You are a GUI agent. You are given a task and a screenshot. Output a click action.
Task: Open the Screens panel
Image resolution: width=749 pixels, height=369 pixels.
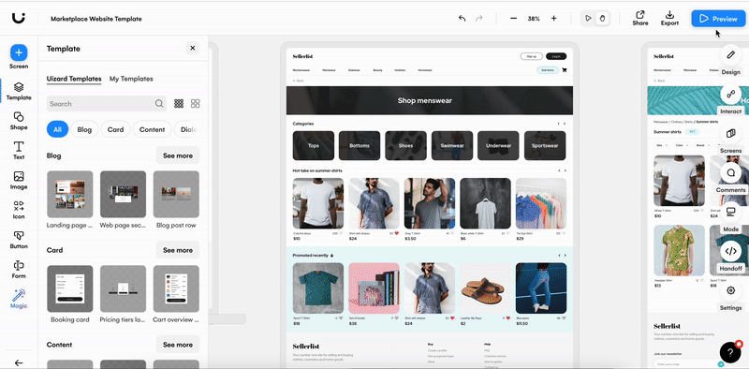730,139
